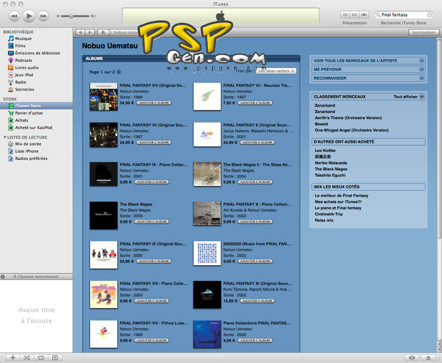Go back with store navigation arrow
Viewport: 442px width, 363px height.
coord(80,33)
